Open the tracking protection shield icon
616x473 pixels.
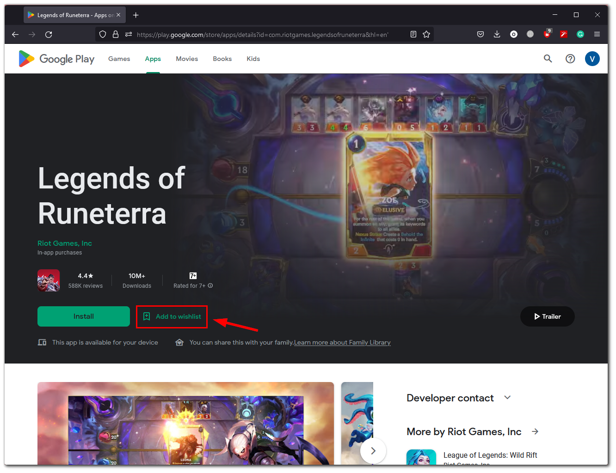[x=103, y=34]
